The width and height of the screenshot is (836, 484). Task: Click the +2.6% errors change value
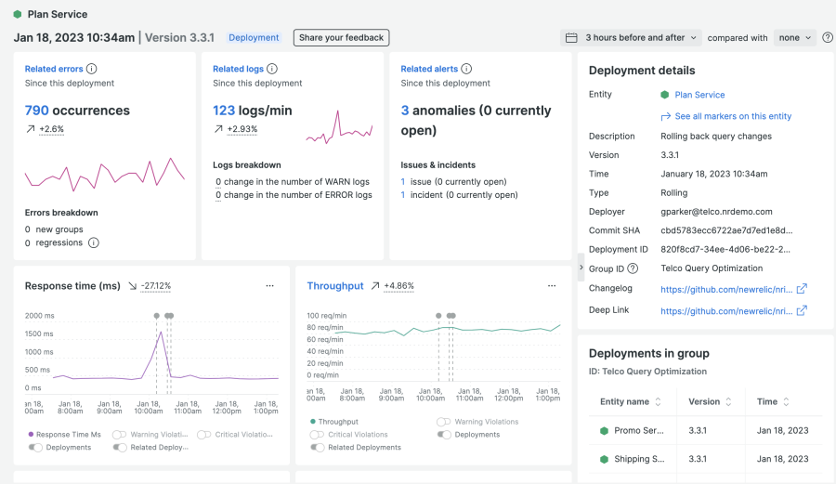[x=51, y=129]
